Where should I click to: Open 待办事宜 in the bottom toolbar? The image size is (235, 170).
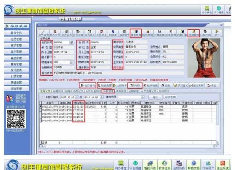pyautogui.click(x=121, y=165)
